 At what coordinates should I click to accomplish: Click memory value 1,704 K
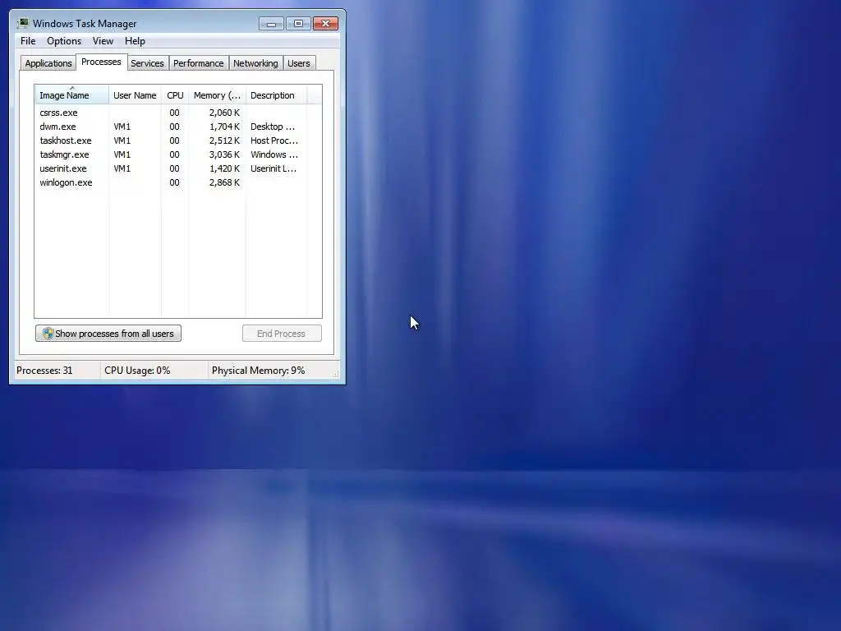click(224, 127)
